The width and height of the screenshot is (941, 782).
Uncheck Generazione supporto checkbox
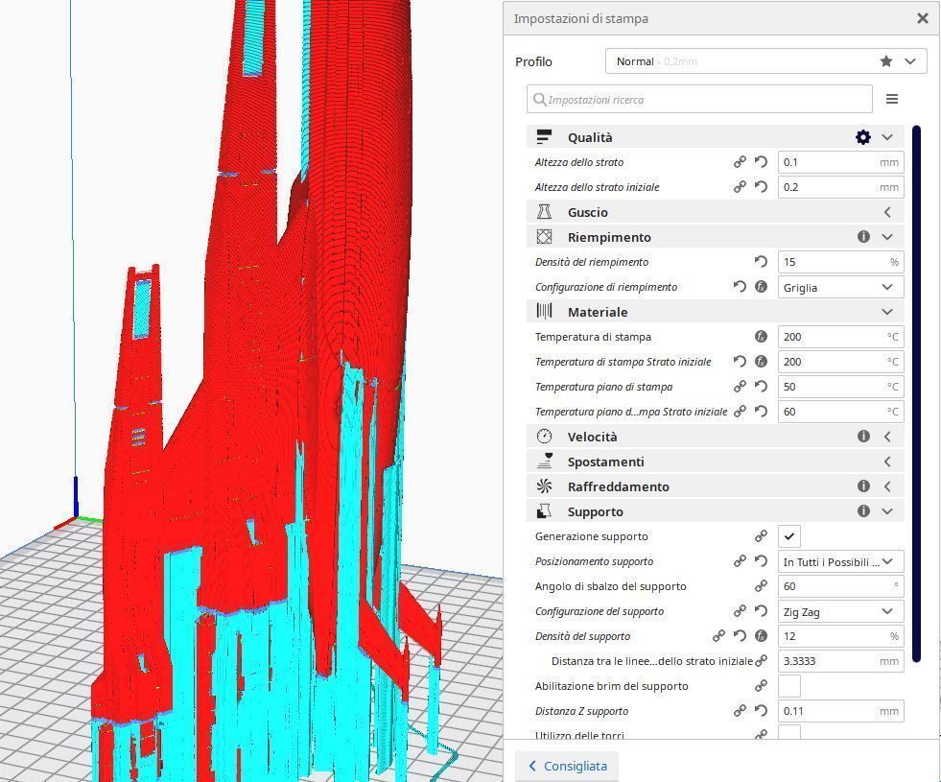tap(789, 536)
